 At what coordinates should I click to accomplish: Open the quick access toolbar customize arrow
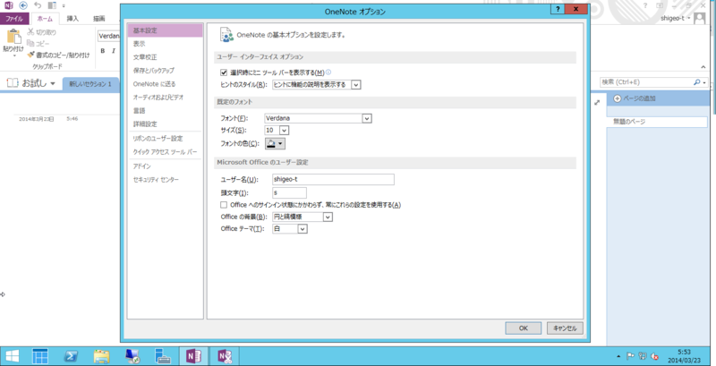[63, 6]
